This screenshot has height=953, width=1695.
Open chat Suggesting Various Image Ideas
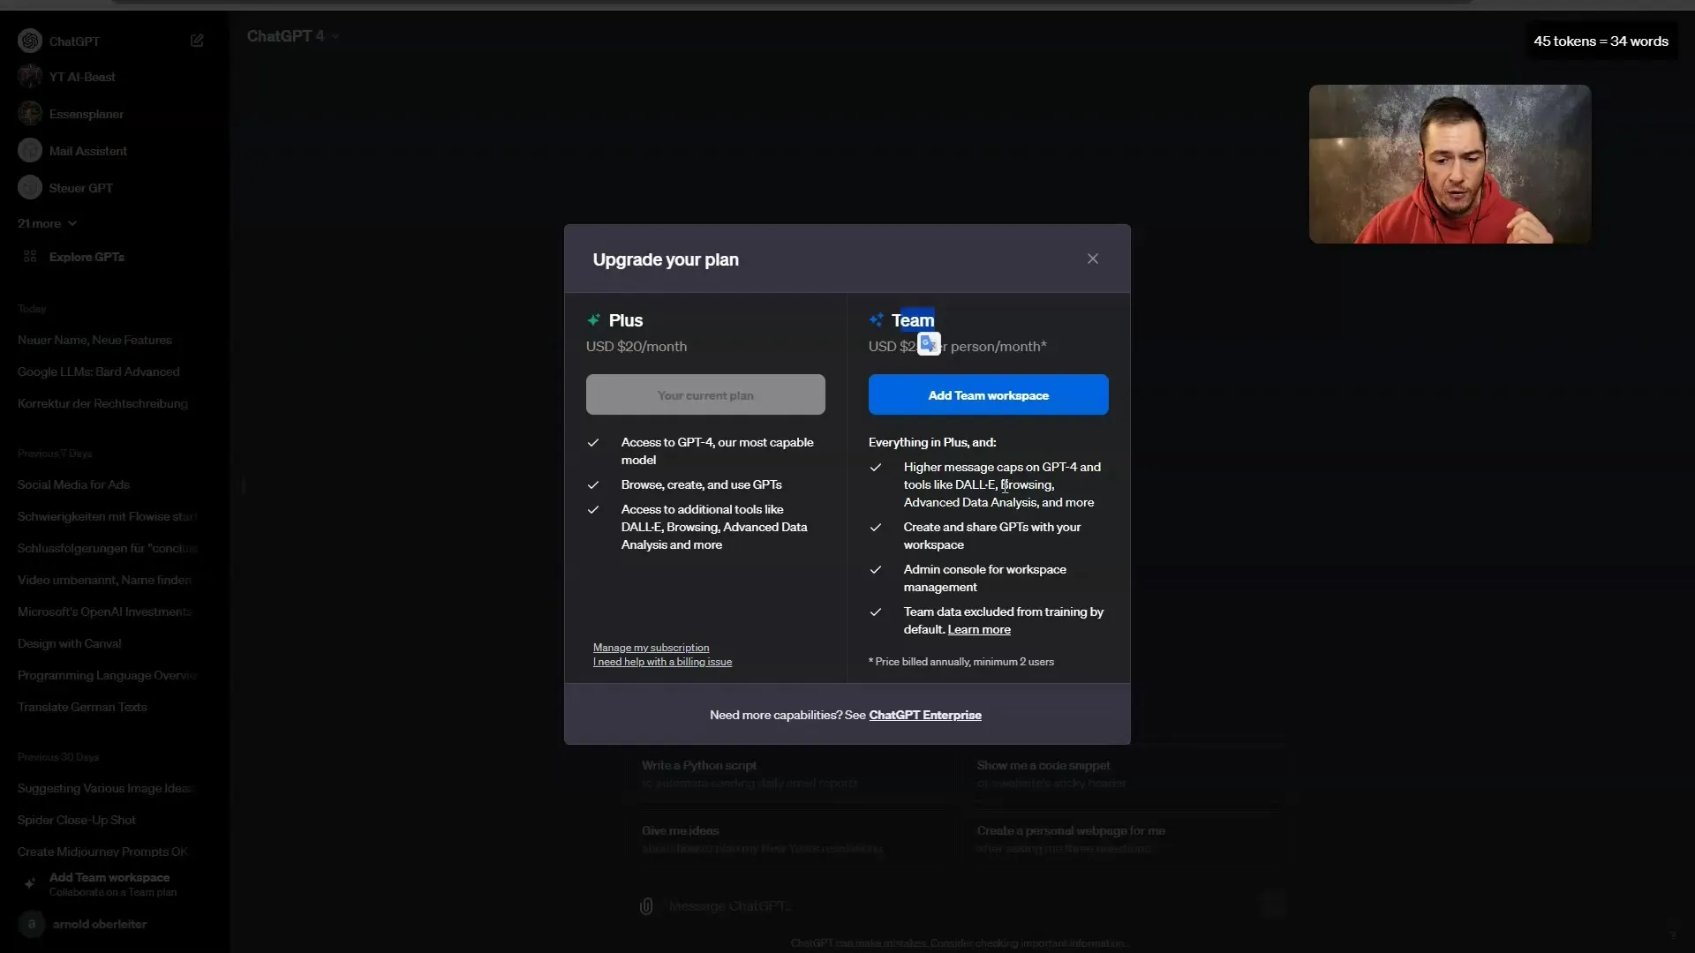(x=105, y=788)
